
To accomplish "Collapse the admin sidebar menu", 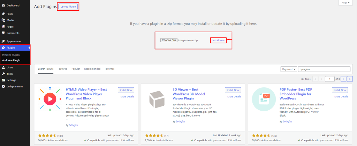I will [3, 86].
